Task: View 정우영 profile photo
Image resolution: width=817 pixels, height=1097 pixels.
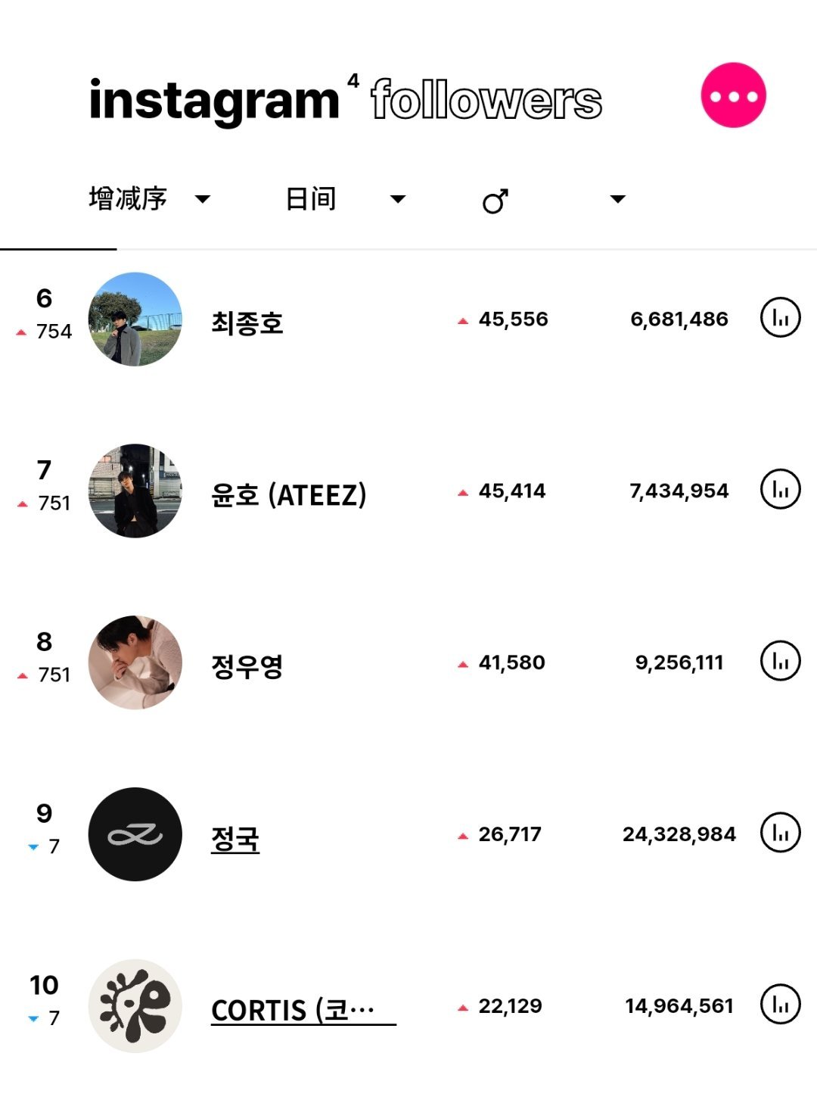Action: (x=135, y=662)
